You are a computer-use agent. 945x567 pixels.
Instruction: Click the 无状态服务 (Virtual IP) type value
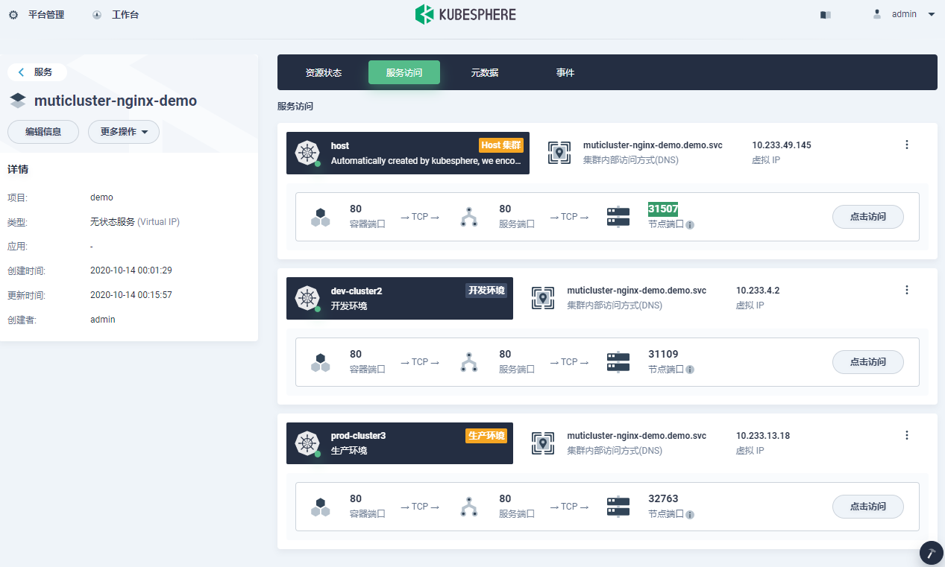135,222
